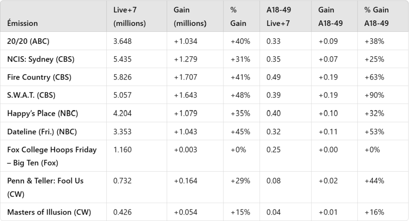Select the NCIS: Sydney (CBS) cell
Screen dimensions: 409x221
click(41, 59)
